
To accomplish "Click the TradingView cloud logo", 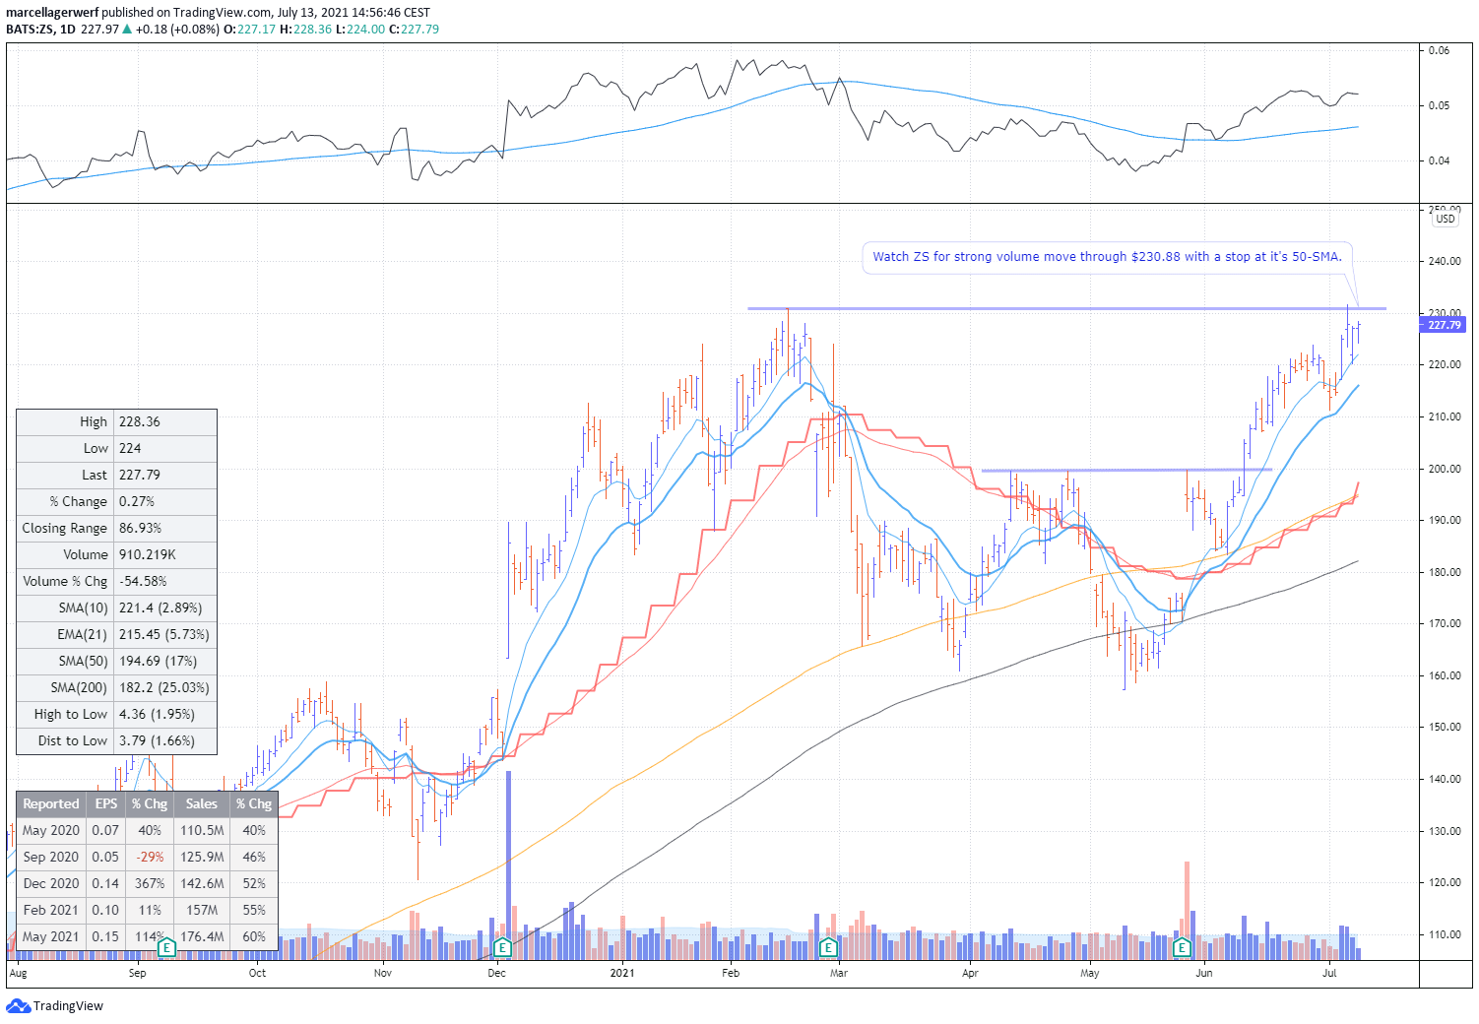I will tap(18, 1005).
